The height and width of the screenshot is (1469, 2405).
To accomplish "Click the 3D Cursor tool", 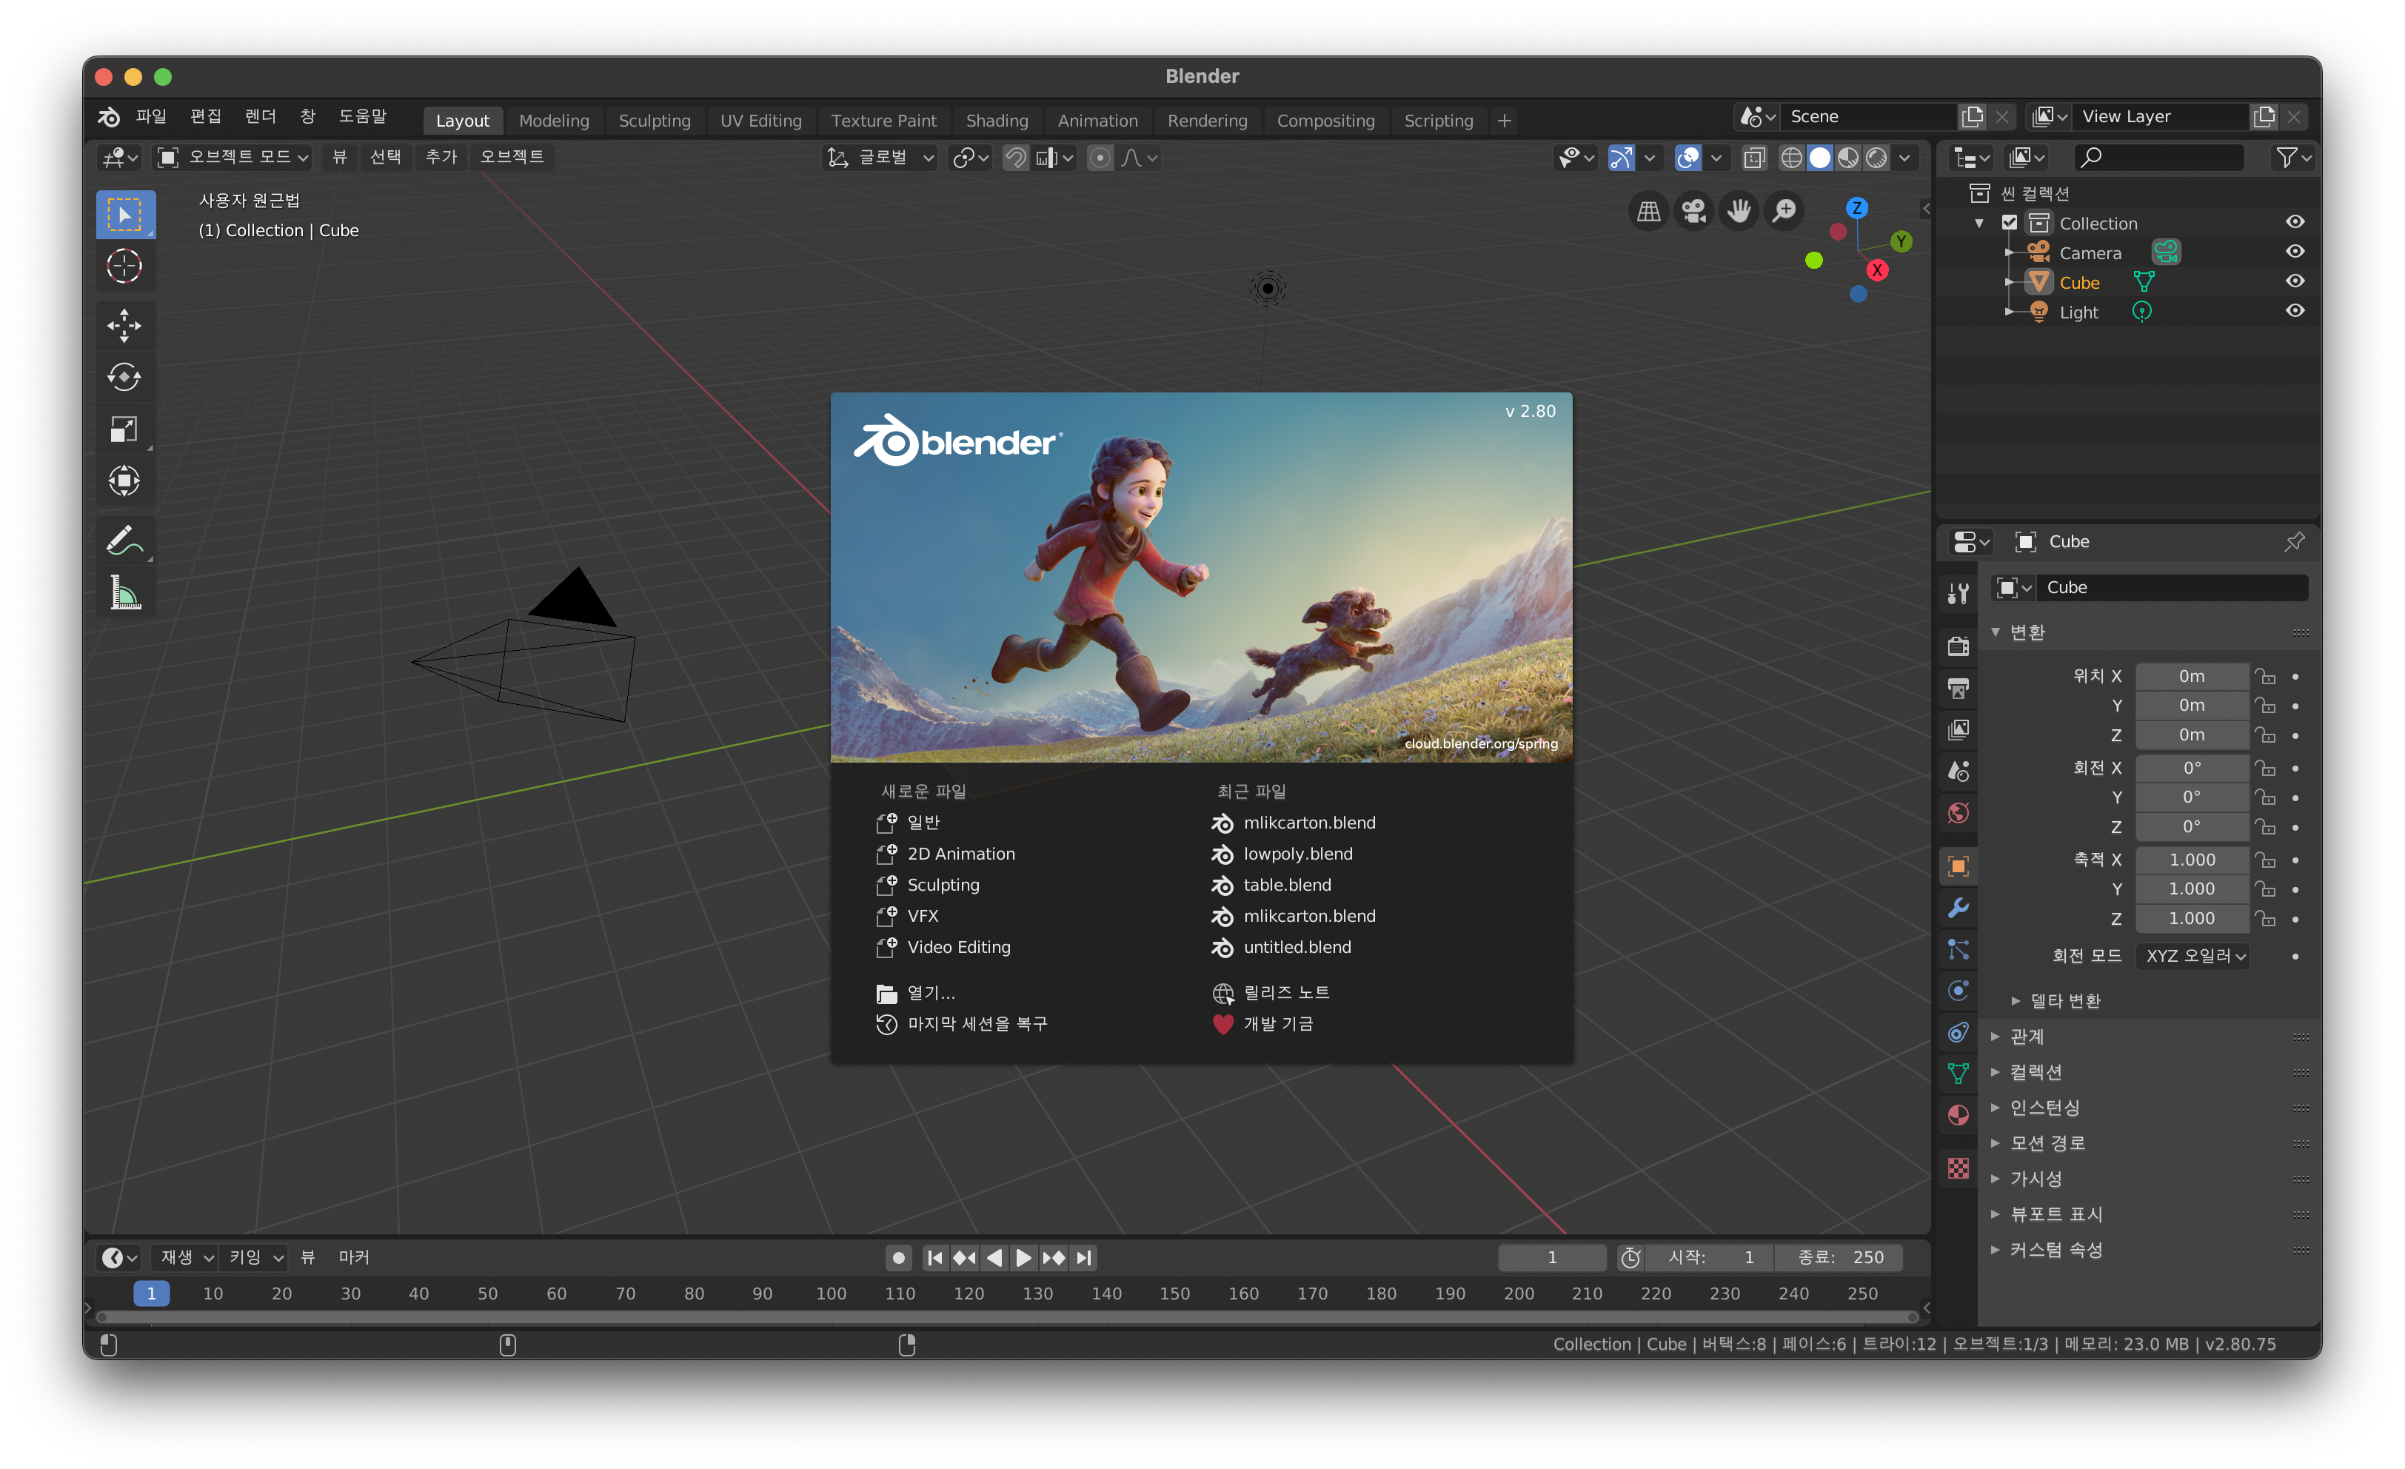I will pos(124,266).
